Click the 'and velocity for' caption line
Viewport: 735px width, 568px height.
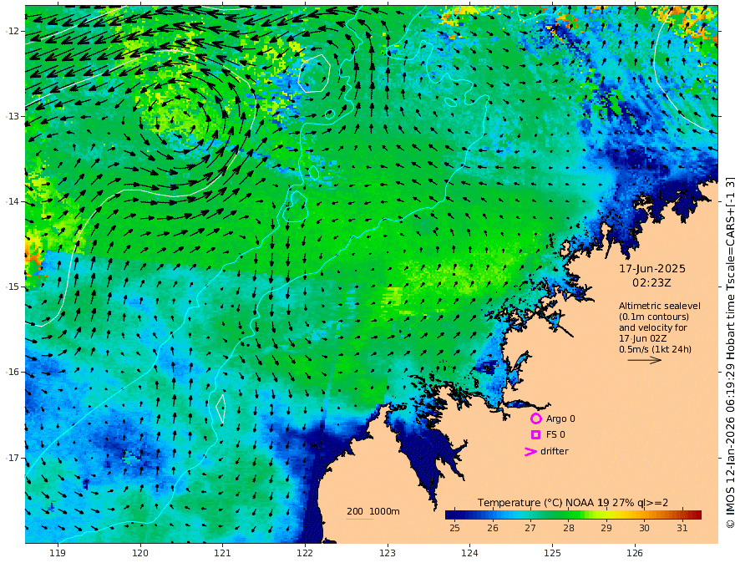pyautogui.click(x=652, y=327)
